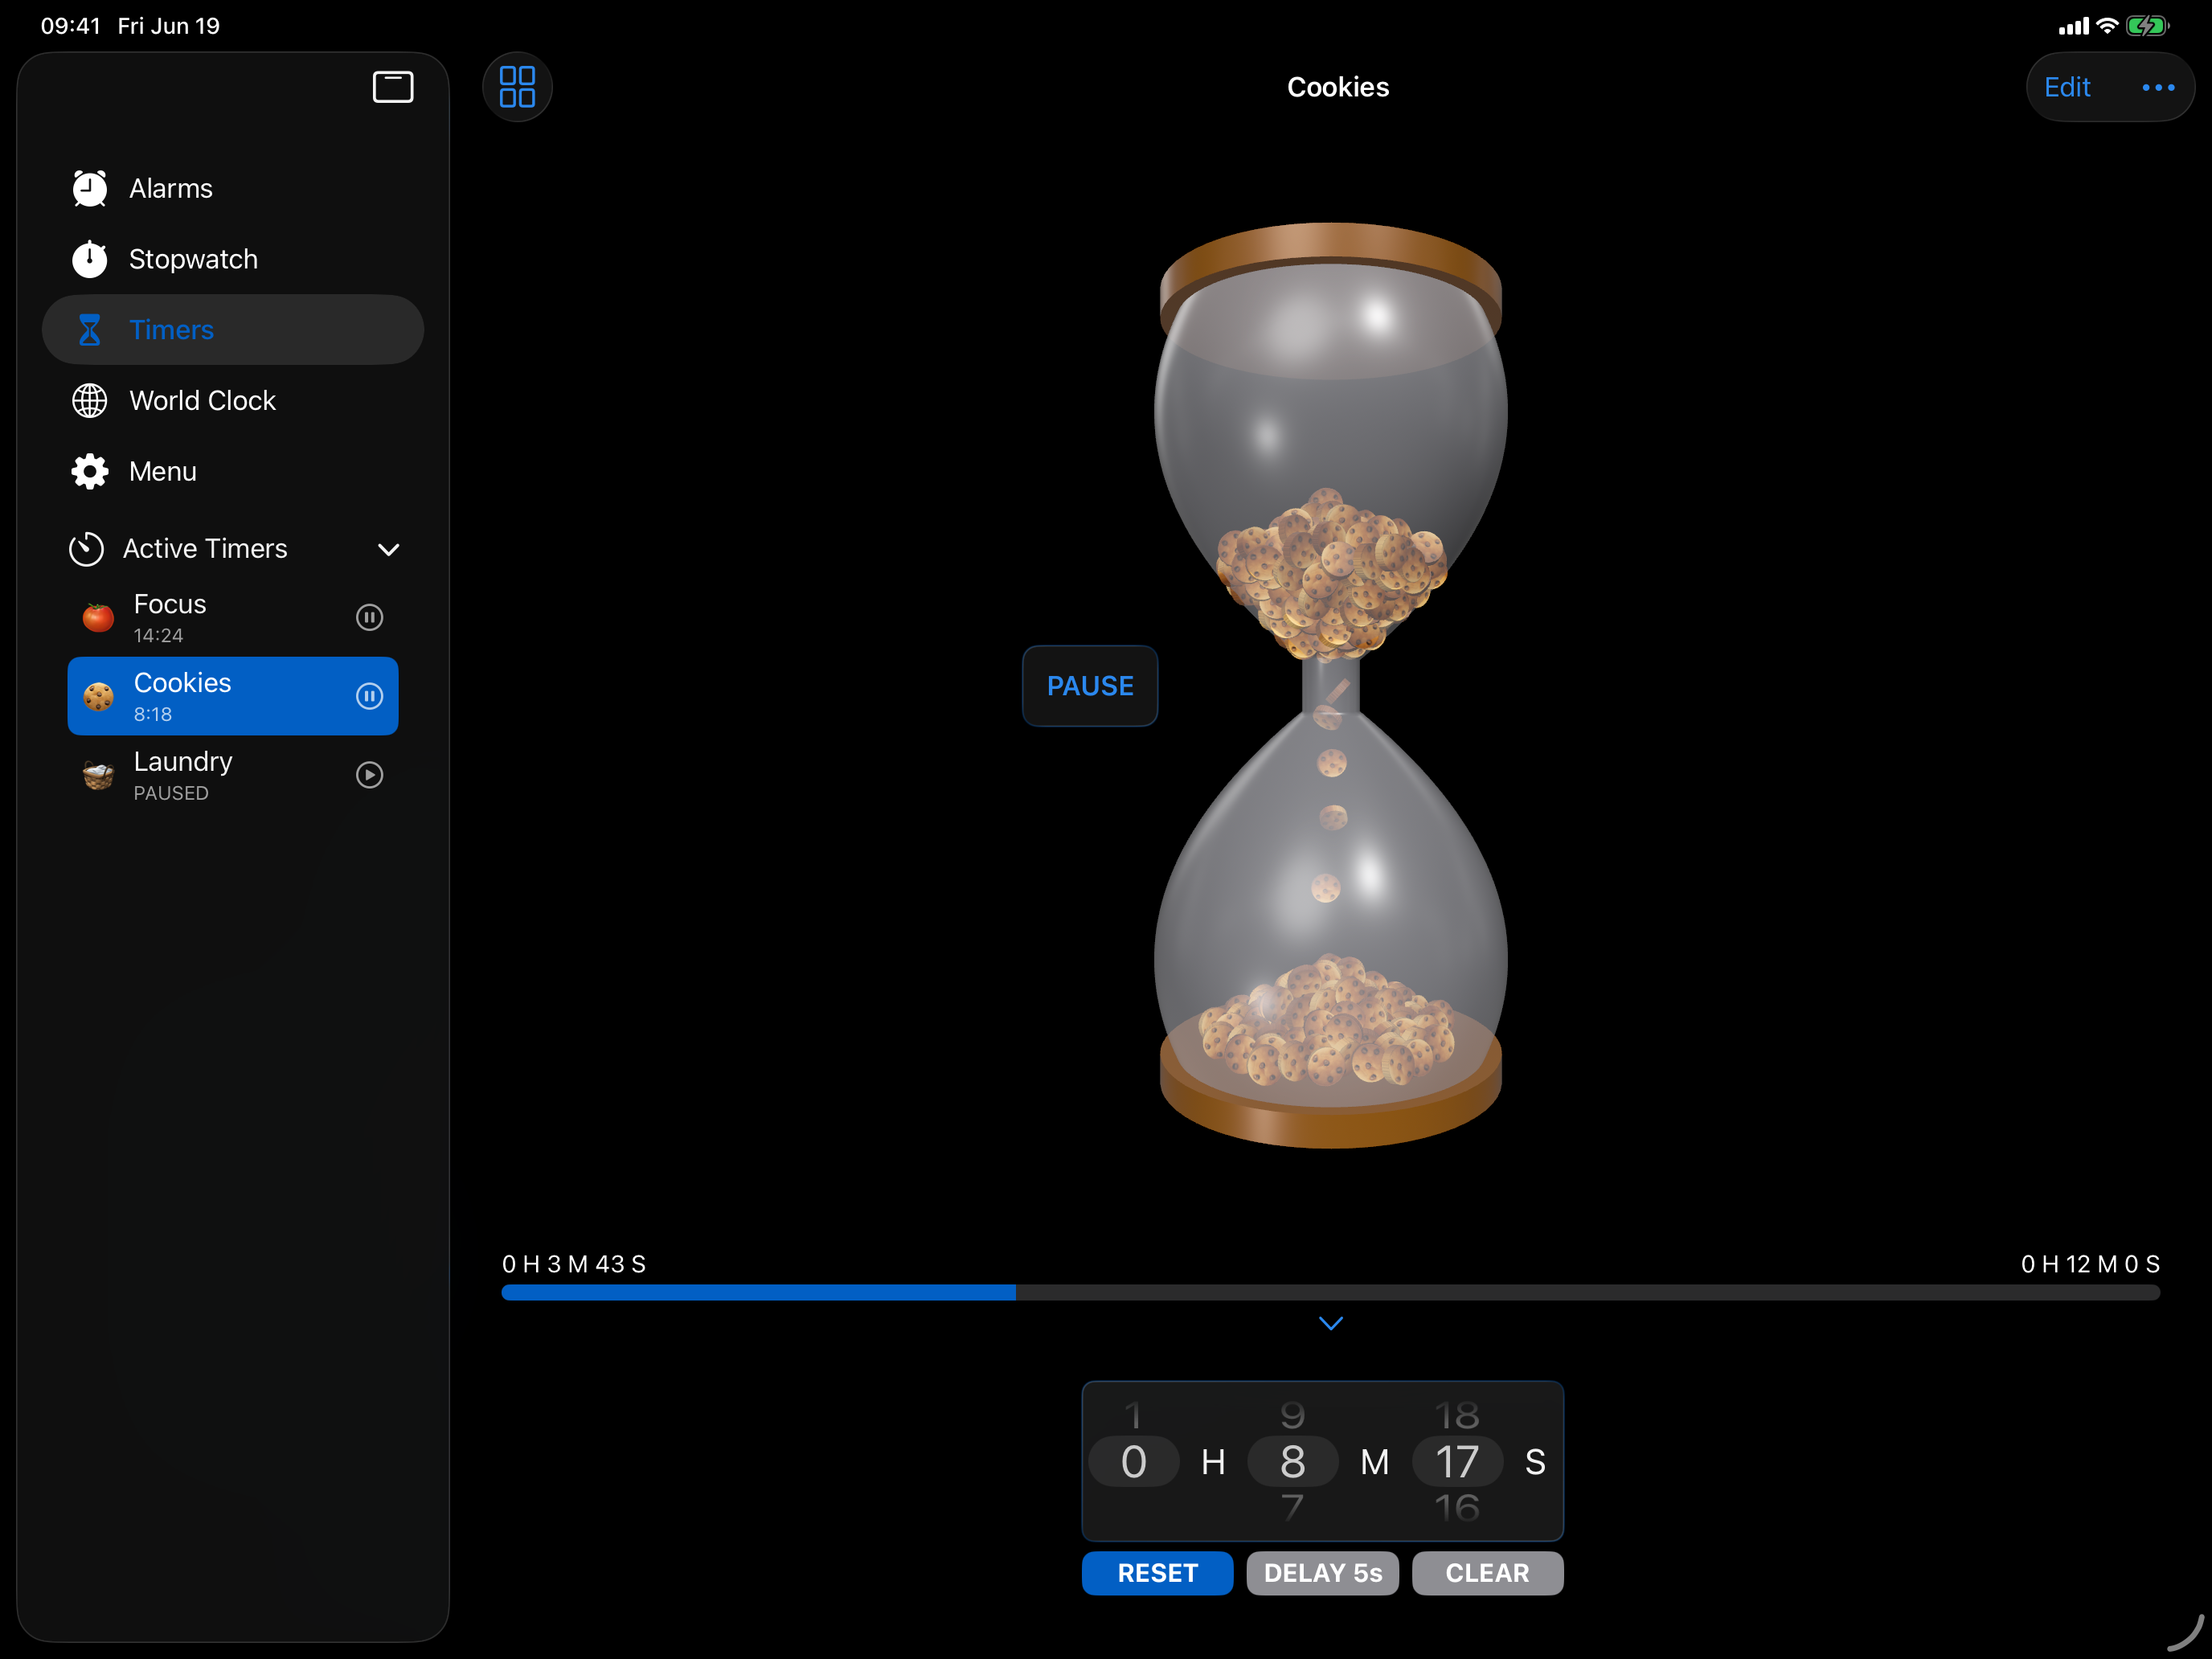2212x1659 pixels.
Task: Click the gear Menu icon
Action: (90, 471)
